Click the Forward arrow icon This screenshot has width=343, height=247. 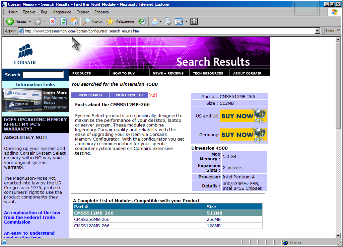pos(38,21)
